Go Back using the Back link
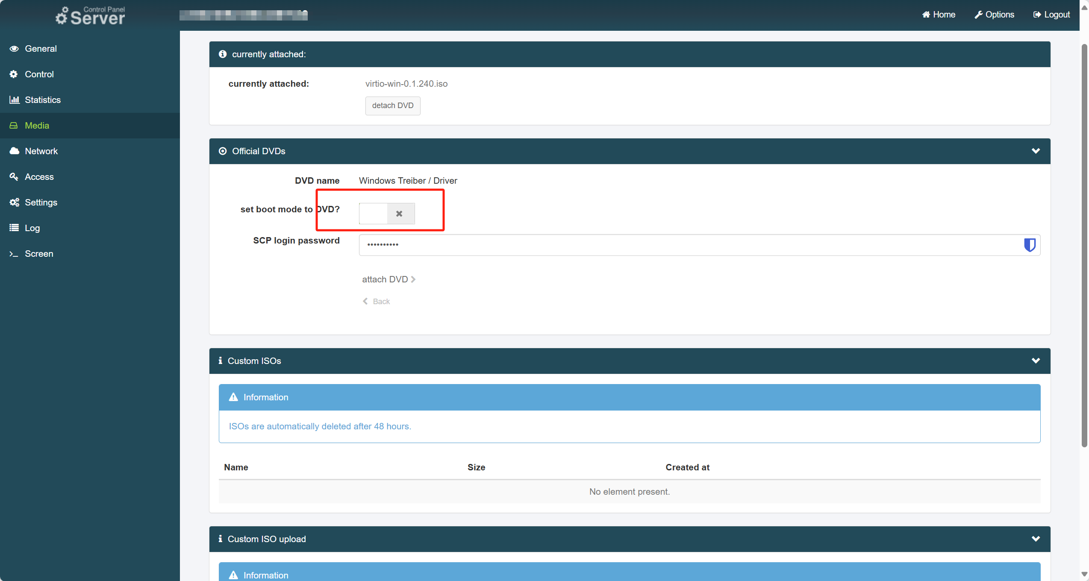Viewport: 1089px width, 581px height. coord(377,302)
